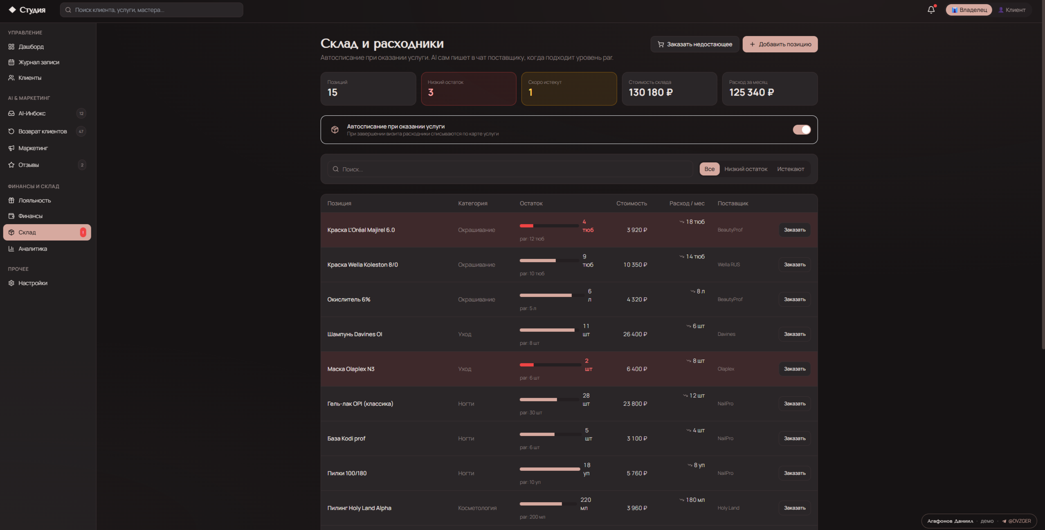Select База Kodi prof position

click(346, 438)
